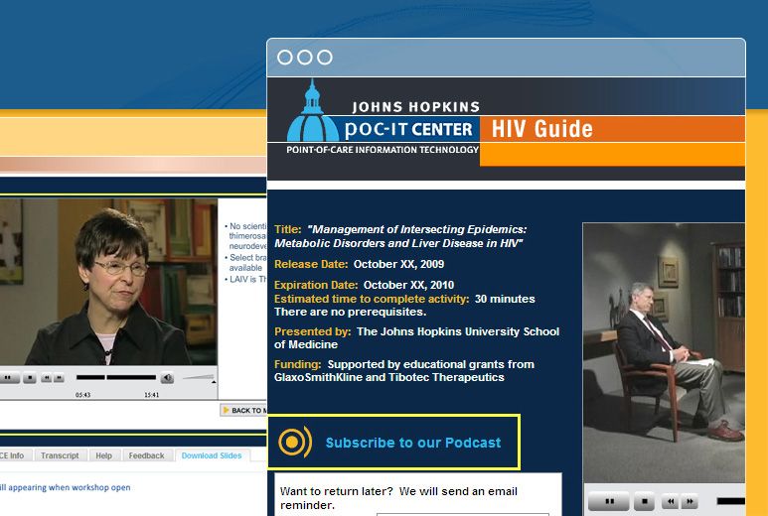Screen dimensions: 768x516
Task: Stop the left player's video
Action: tap(30, 378)
